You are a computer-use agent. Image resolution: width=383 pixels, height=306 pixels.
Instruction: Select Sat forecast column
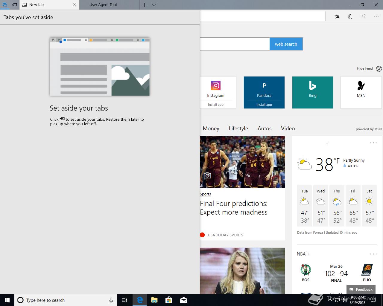click(369, 206)
